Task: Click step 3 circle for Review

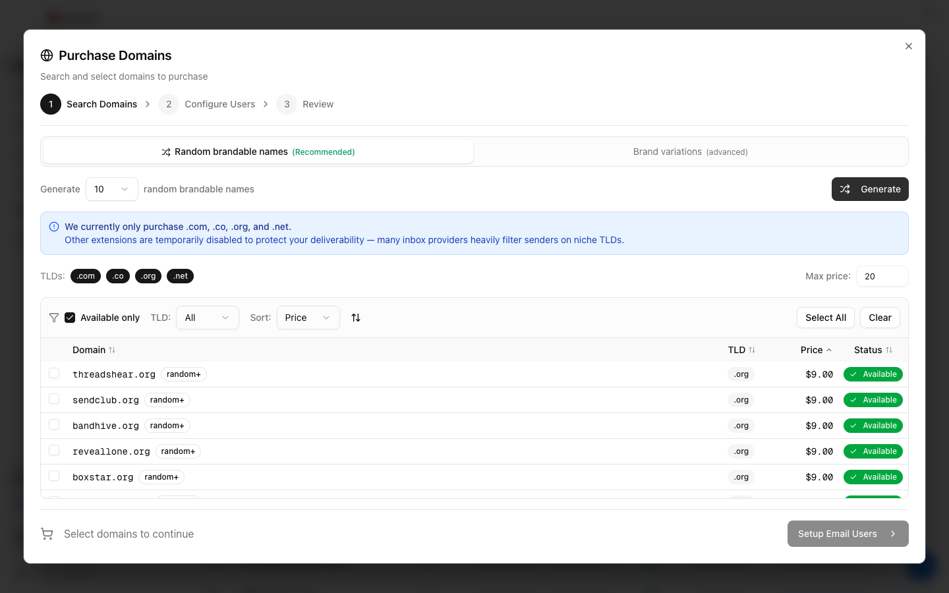Action: 287,104
